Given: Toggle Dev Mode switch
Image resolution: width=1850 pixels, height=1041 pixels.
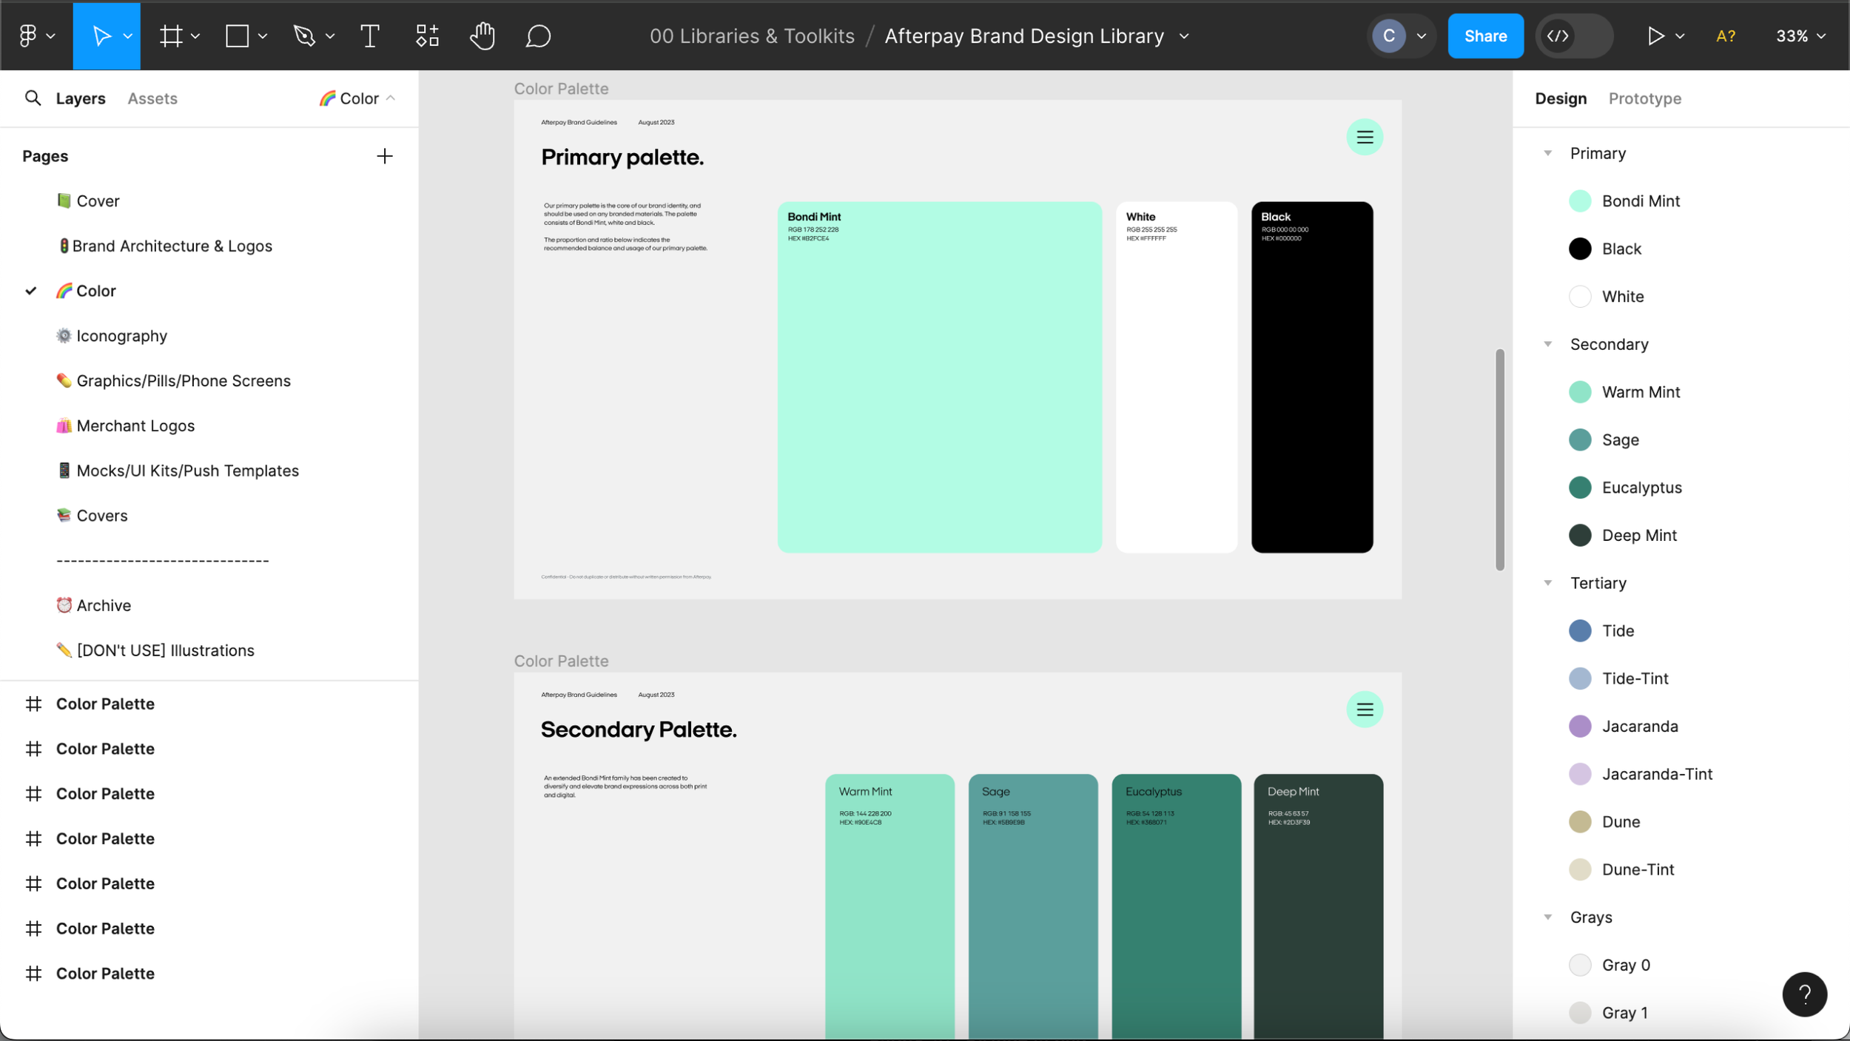Looking at the screenshot, I should [x=1574, y=36].
